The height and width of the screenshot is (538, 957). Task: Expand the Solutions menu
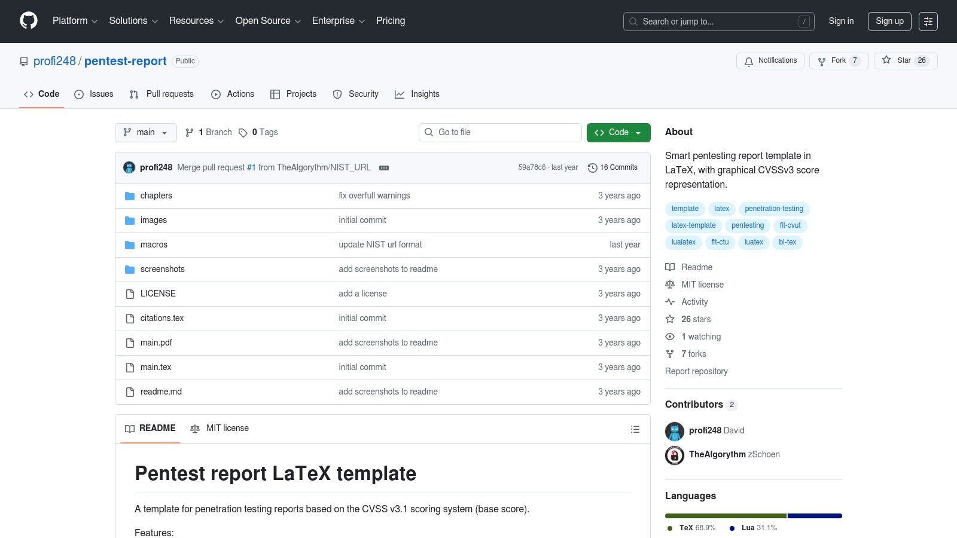point(133,21)
